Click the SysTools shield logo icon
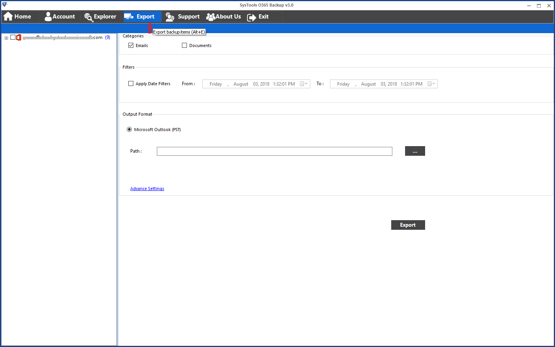 point(5,5)
